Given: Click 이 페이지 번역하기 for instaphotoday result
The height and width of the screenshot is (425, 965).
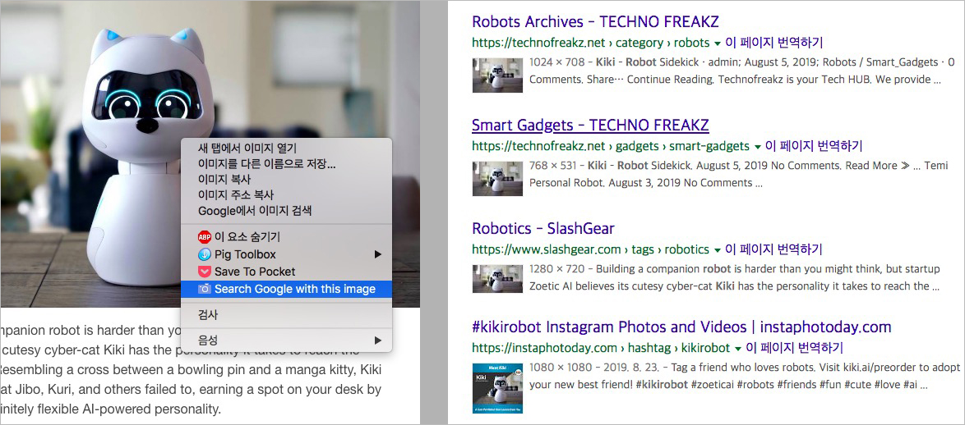Looking at the screenshot, I should [794, 348].
